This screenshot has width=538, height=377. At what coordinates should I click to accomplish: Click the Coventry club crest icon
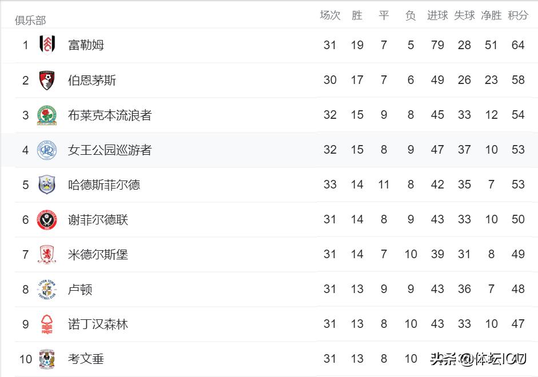tap(47, 359)
